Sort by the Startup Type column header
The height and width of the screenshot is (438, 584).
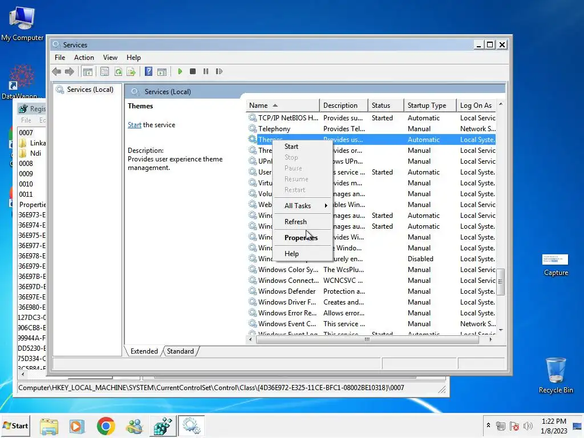click(430, 106)
